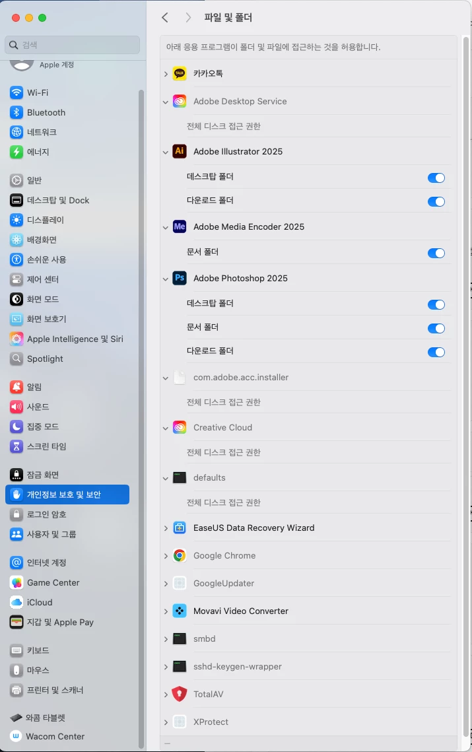Collapse the Adobe Desktop Service row
472x752 pixels.
click(166, 102)
